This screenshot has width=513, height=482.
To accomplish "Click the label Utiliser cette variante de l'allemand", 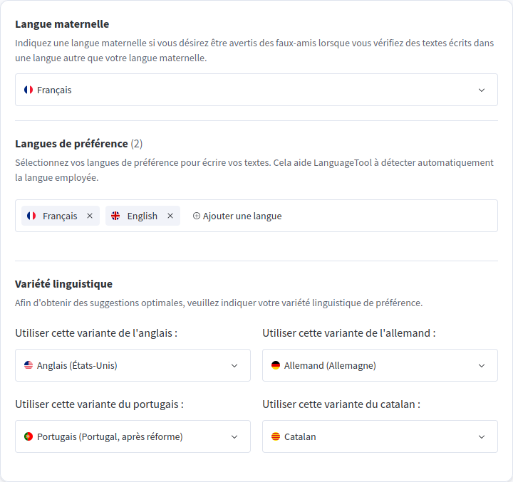I will point(349,333).
